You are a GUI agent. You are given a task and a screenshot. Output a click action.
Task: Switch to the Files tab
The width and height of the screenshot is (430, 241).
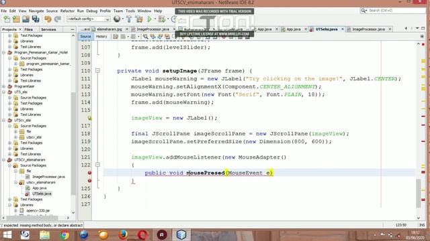tap(28, 29)
